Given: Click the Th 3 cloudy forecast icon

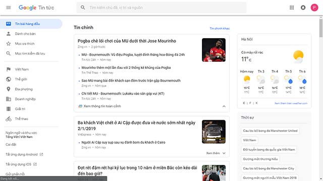Looking at the screenshot, I should pos(261,79).
